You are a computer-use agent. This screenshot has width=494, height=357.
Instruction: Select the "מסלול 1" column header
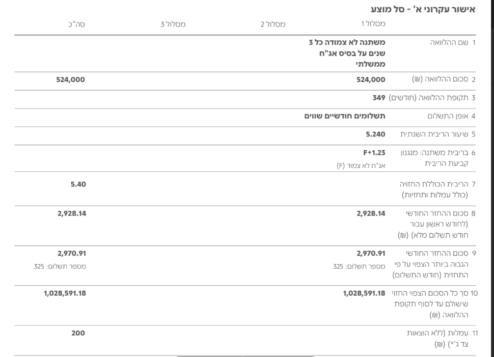(373, 24)
